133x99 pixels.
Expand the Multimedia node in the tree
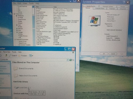click(16, 16)
